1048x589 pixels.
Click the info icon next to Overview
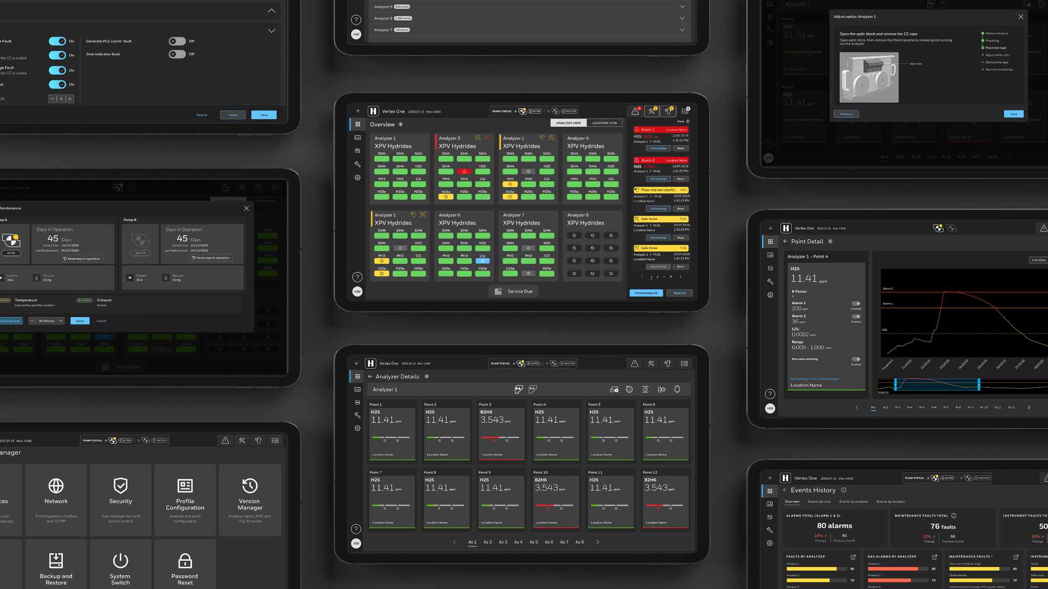[401, 124]
